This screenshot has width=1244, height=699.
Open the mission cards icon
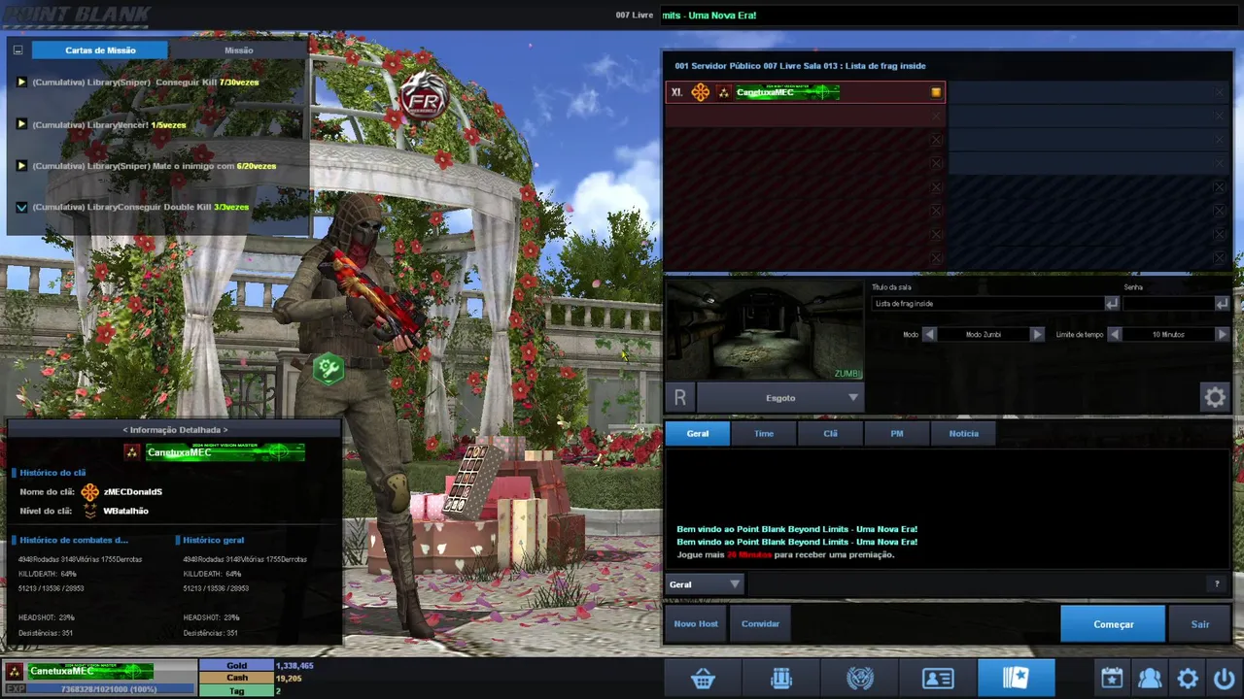tap(1016, 679)
